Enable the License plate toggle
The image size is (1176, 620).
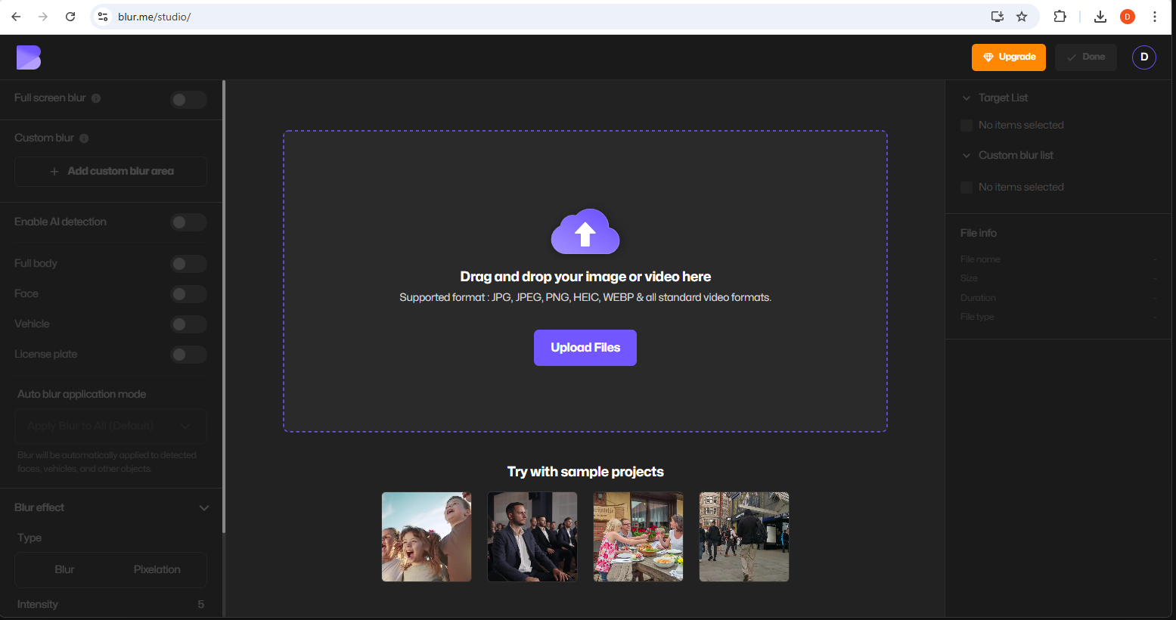188,355
